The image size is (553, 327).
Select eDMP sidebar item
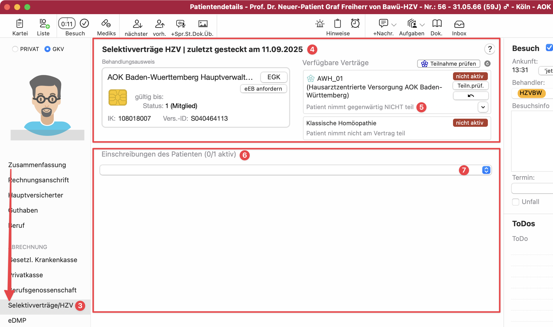coord(17,320)
